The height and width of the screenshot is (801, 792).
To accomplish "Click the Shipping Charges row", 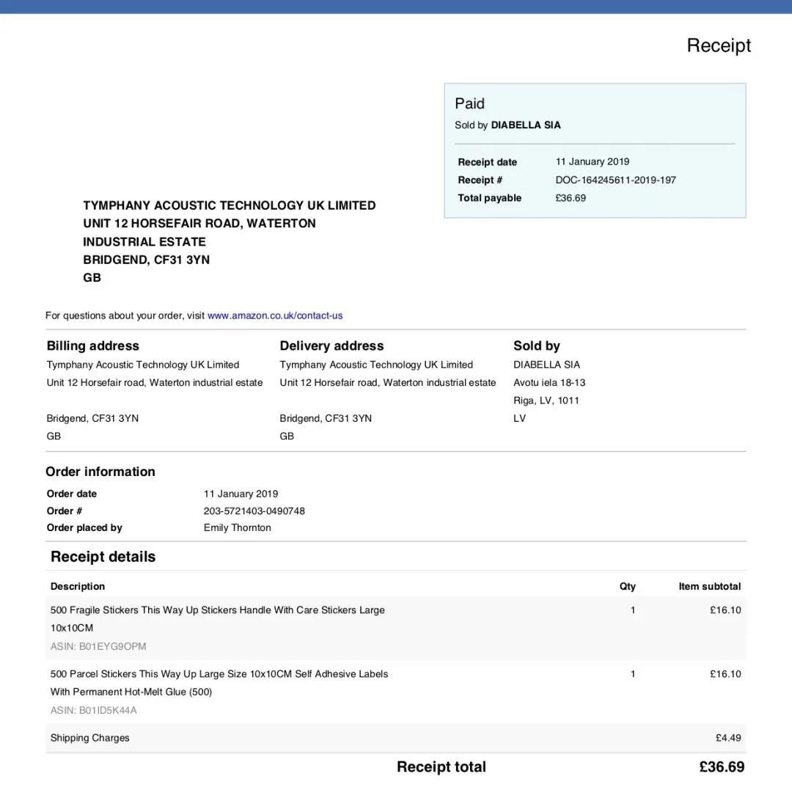I will [89, 737].
